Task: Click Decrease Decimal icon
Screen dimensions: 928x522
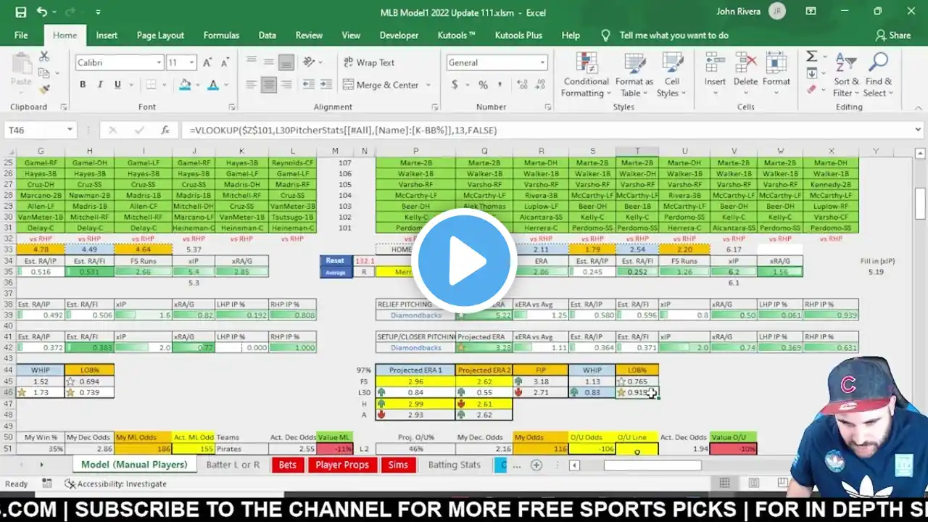Action: [539, 85]
